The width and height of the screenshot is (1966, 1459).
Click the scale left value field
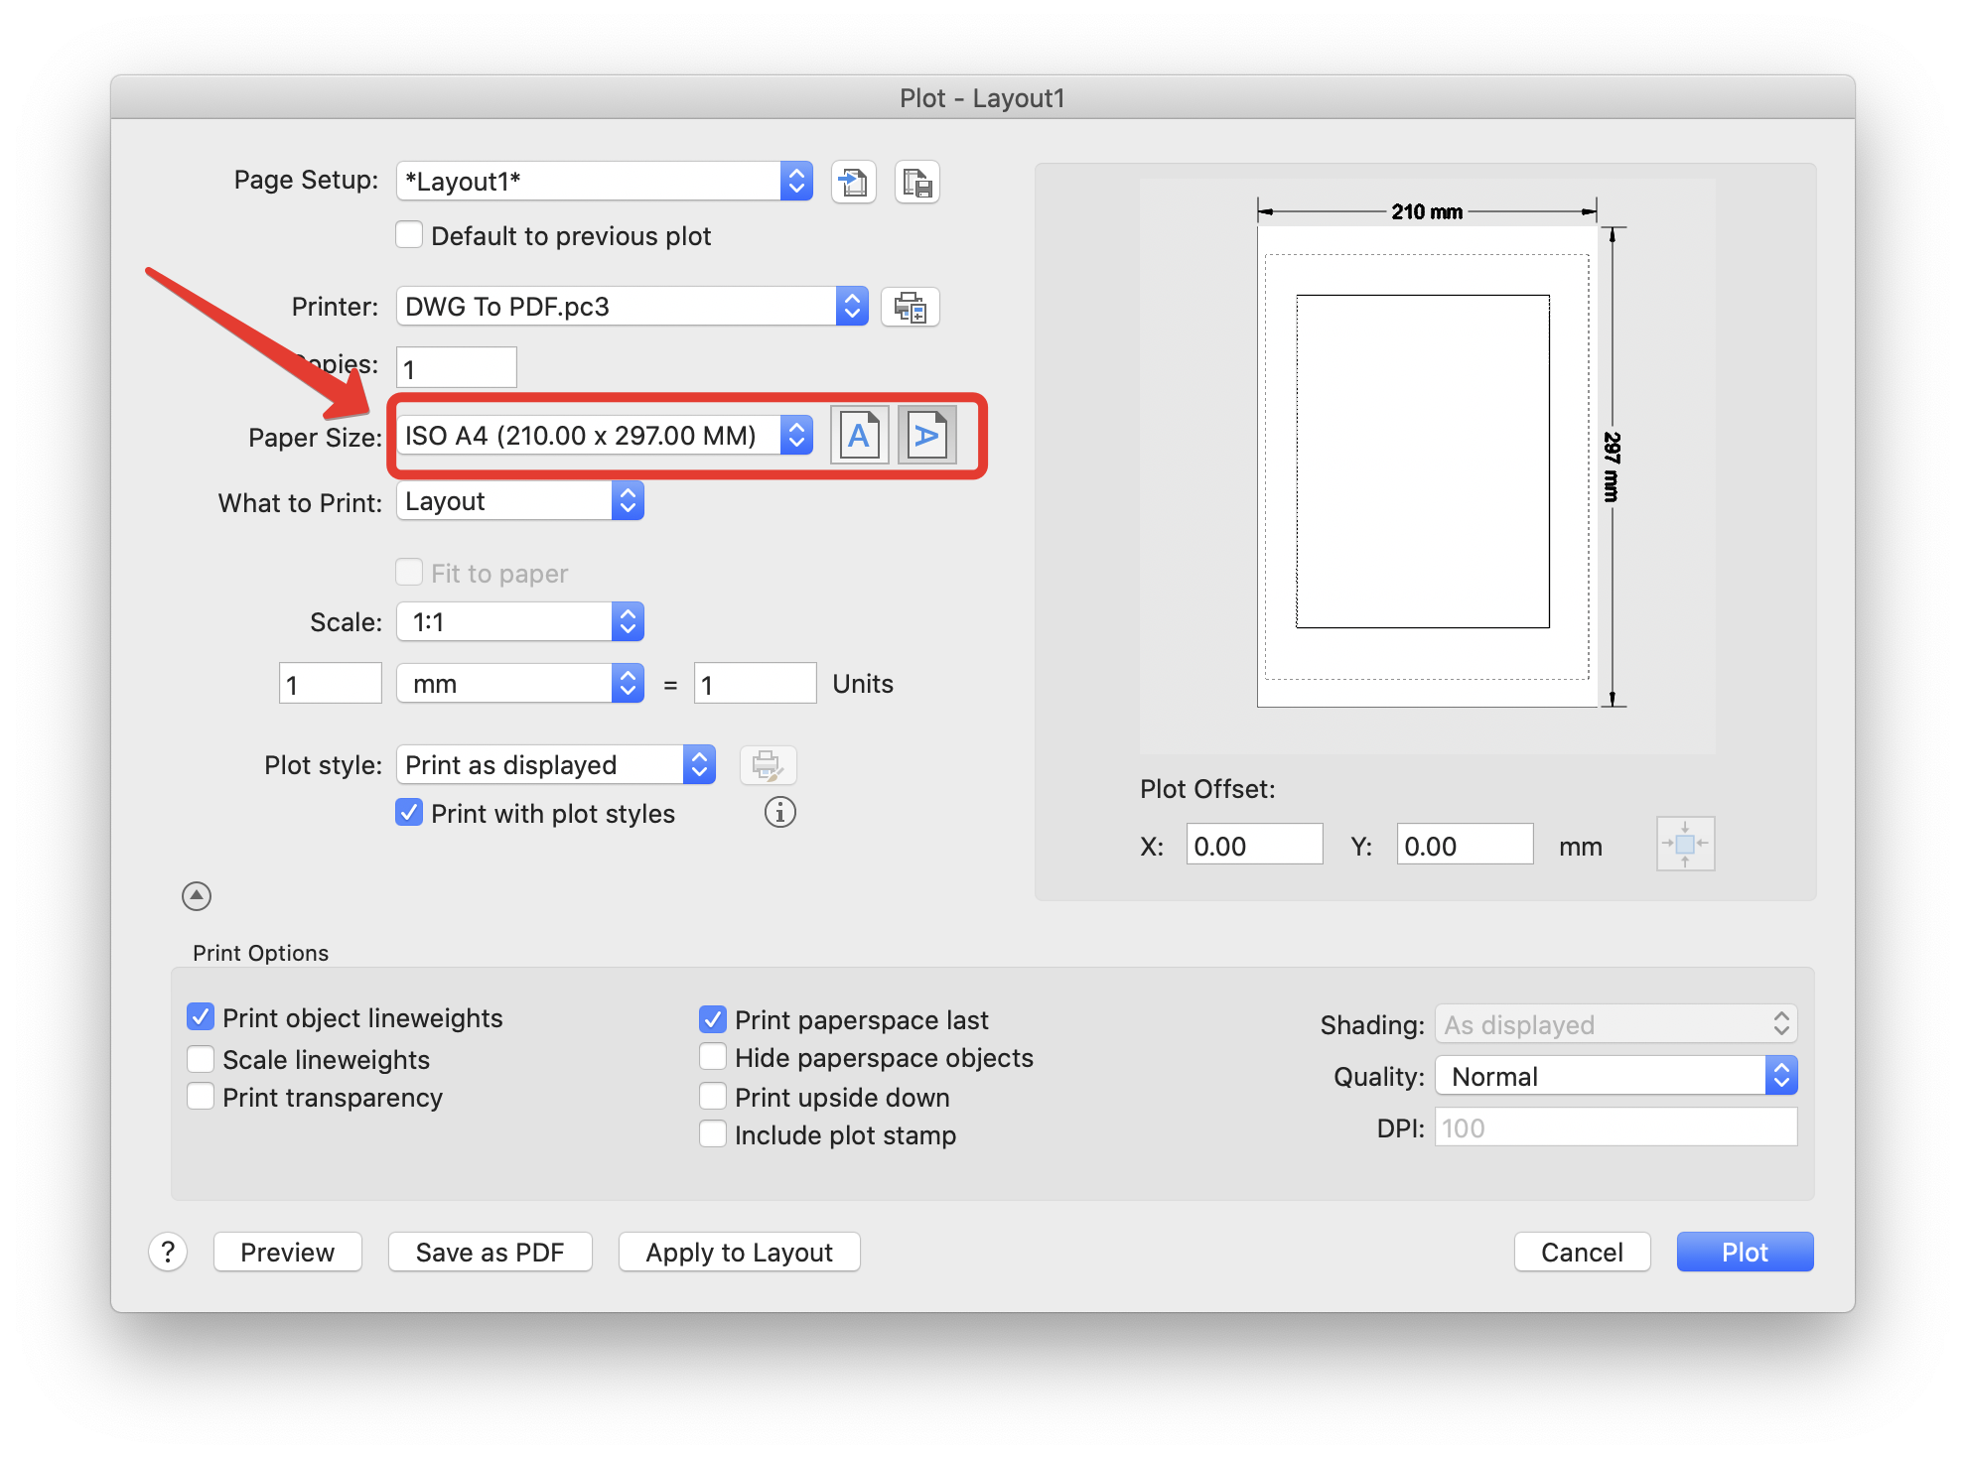click(331, 684)
